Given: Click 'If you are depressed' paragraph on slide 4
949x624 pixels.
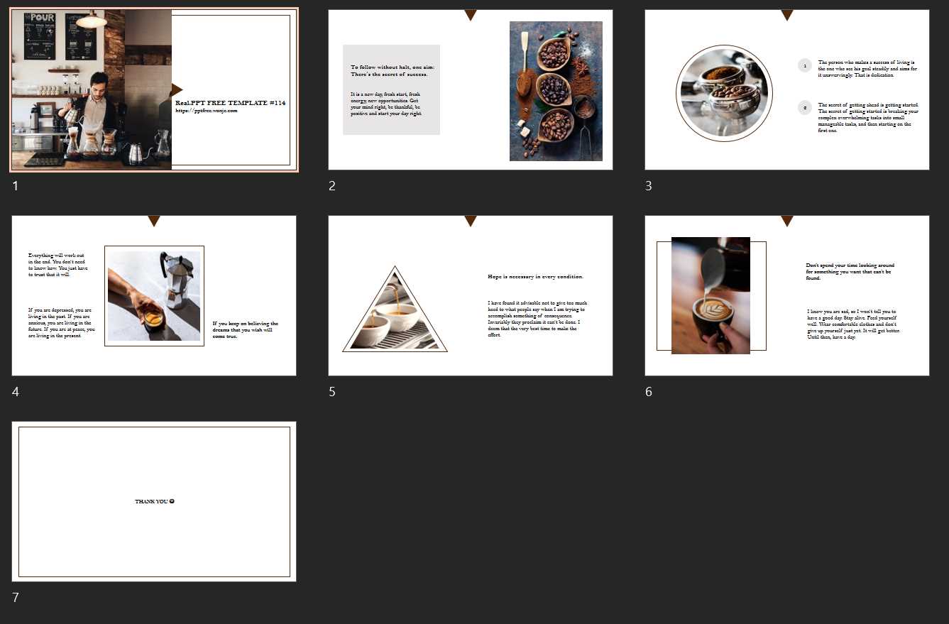Looking at the screenshot, I should coord(62,323).
